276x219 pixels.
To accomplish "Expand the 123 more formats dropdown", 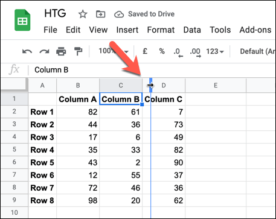I will (215, 51).
